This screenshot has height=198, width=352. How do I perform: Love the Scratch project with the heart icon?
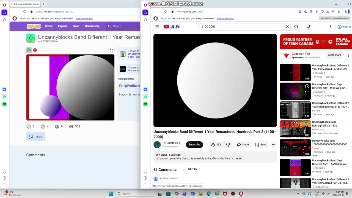click(29, 127)
